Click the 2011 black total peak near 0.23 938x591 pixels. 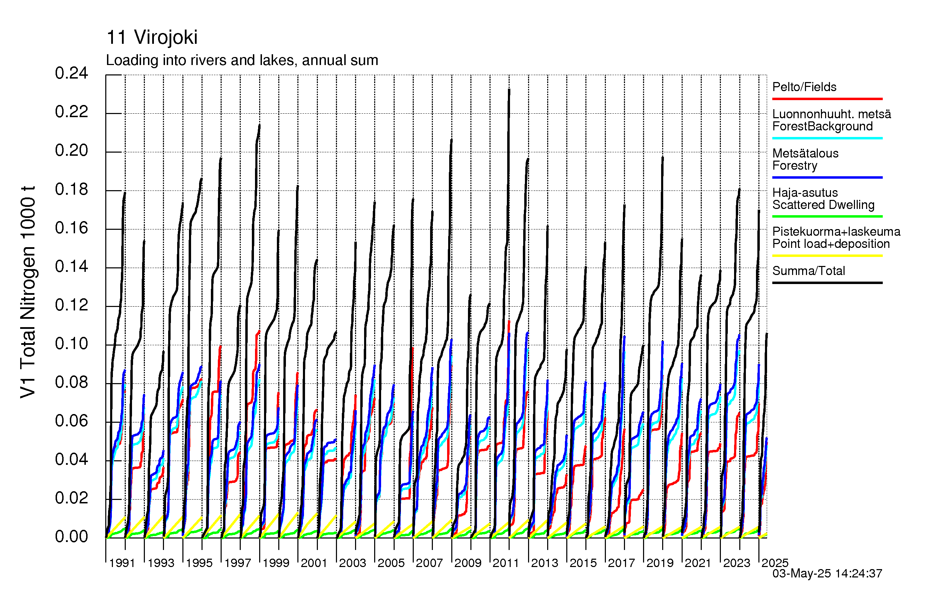point(509,90)
